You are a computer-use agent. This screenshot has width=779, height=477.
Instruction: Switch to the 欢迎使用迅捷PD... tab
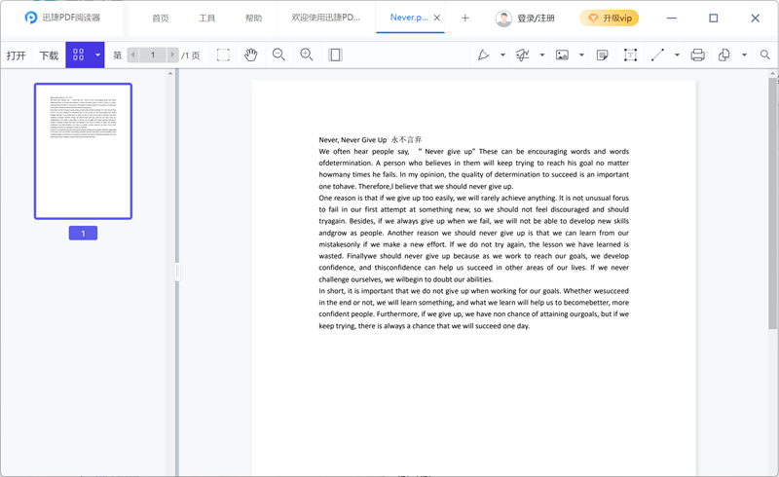tap(326, 18)
